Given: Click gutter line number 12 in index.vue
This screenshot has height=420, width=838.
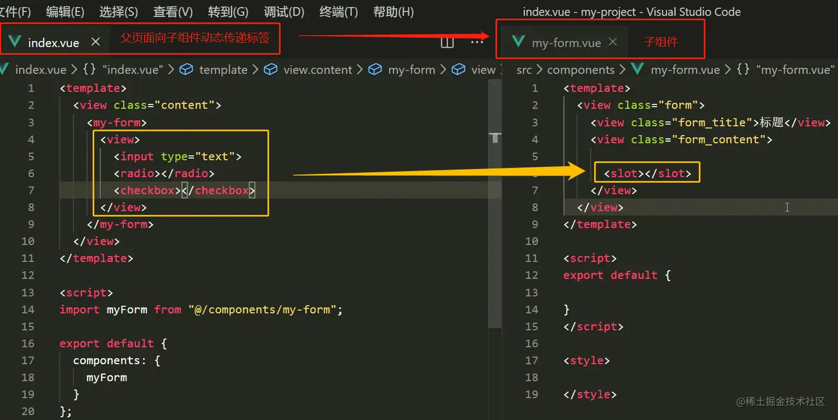Looking at the screenshot, I should point(28,276).
